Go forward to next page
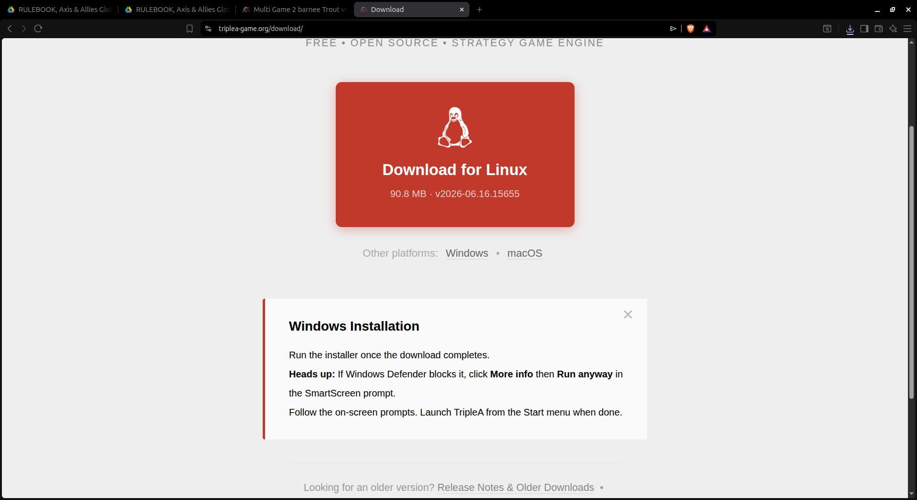 [23, 29]
